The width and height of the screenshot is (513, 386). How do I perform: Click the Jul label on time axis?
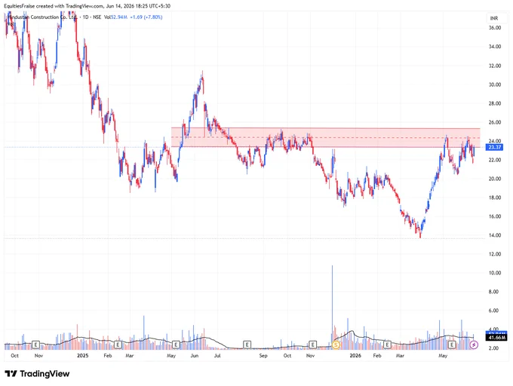[x=217, y=356]
